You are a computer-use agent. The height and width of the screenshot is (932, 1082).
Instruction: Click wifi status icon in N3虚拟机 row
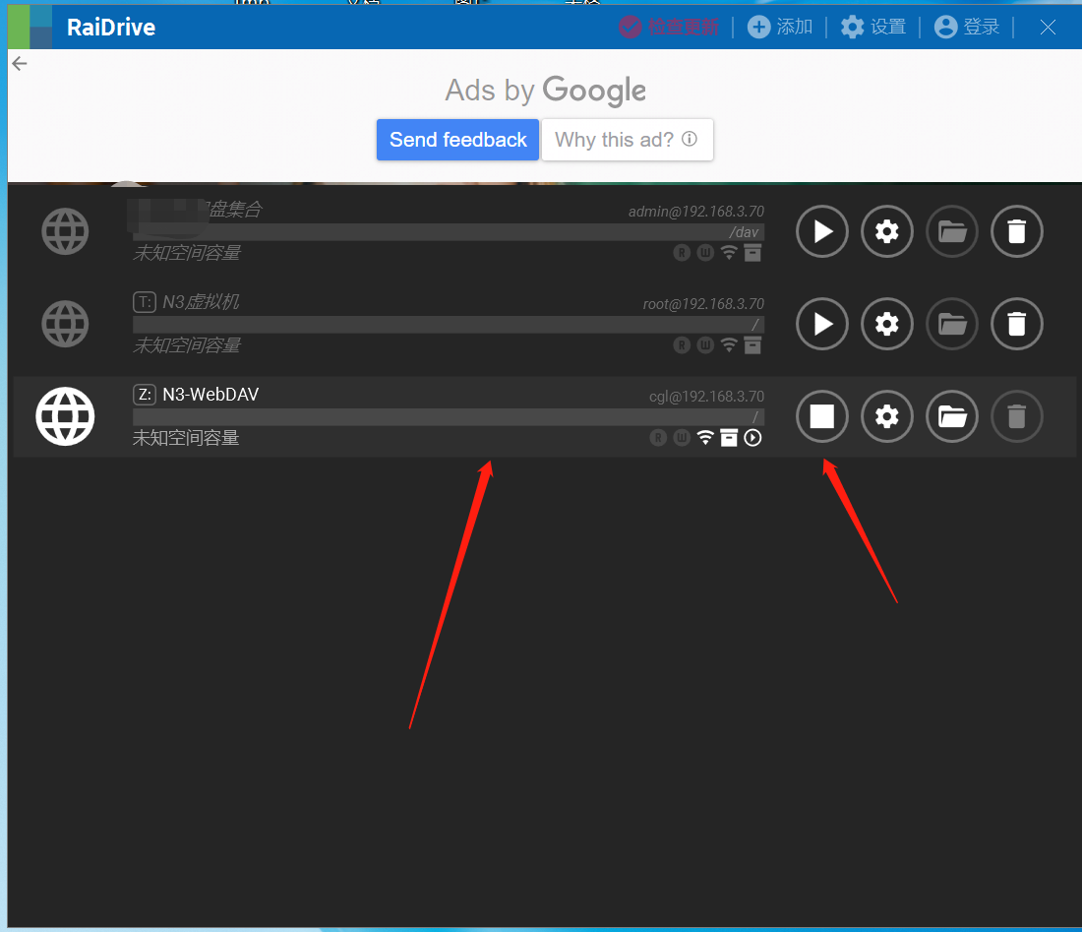click(x=729, y=345)
